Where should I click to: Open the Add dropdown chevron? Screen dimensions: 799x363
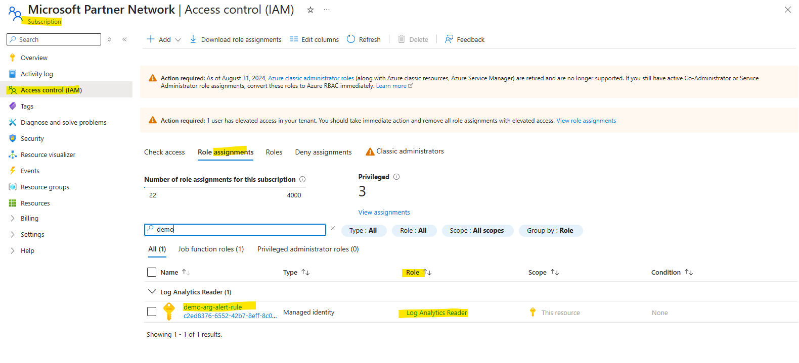pos(178,40)
